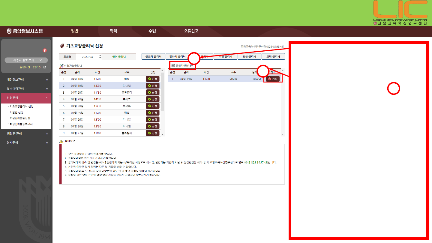The width and height of the screenshot is (432, 243).
Task: Click the eraser icon beside page title
Action: pos(62,46)
